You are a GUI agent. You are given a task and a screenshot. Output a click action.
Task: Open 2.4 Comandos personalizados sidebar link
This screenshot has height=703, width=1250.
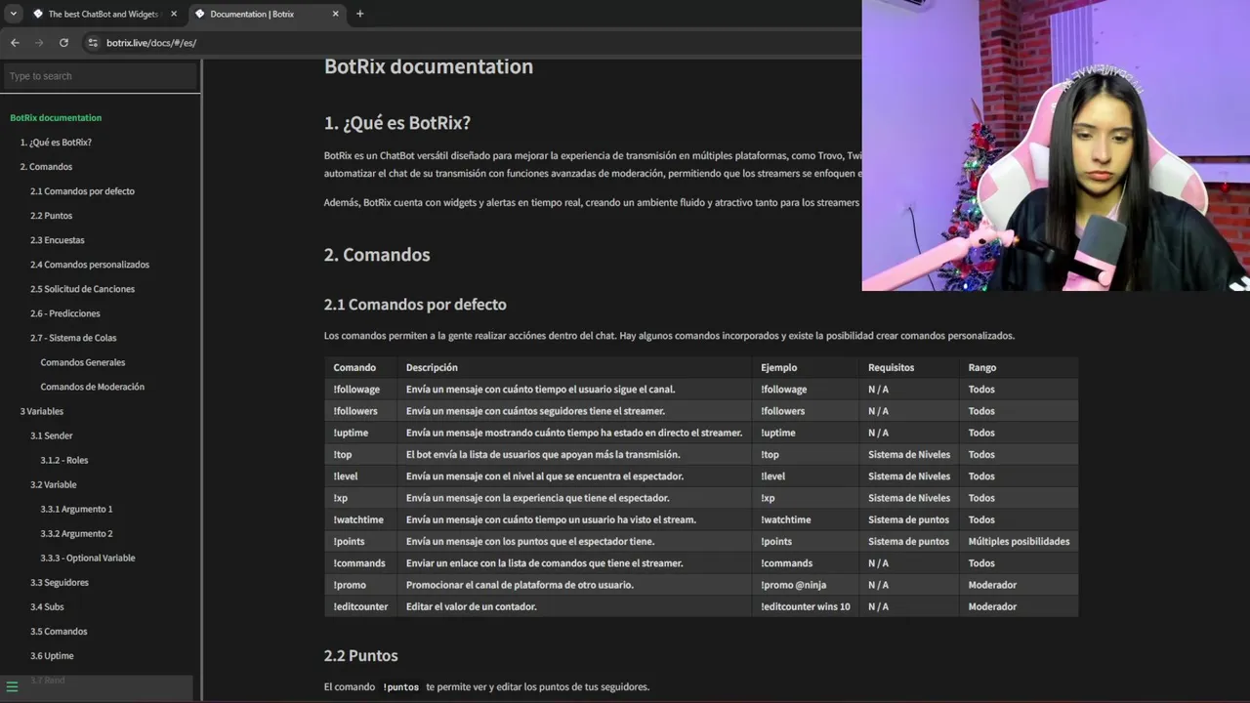90,265
